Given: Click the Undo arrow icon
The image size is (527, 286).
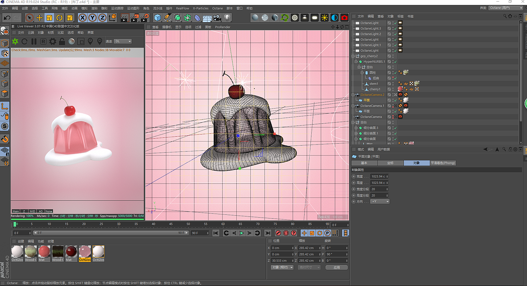Looking at the screenshot, I should point(7,18).
